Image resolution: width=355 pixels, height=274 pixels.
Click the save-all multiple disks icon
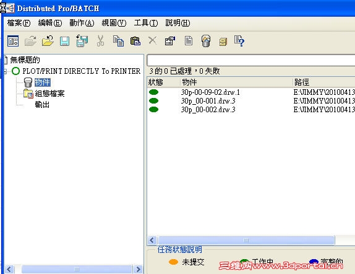click(82, 41)
